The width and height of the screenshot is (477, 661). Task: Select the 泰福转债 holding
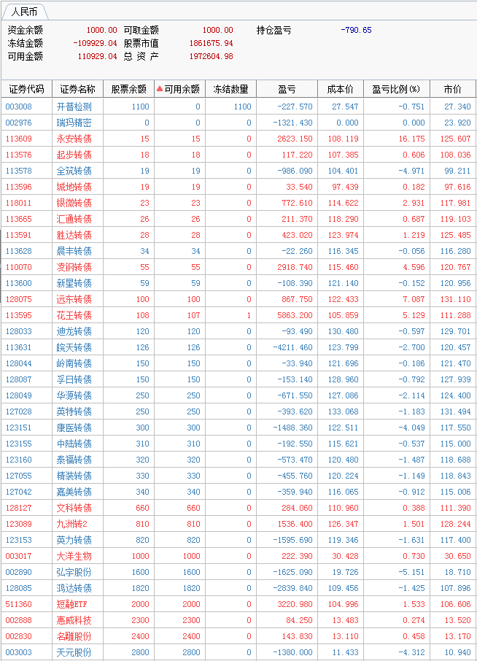pyautogui.click(x=238, y=459)
